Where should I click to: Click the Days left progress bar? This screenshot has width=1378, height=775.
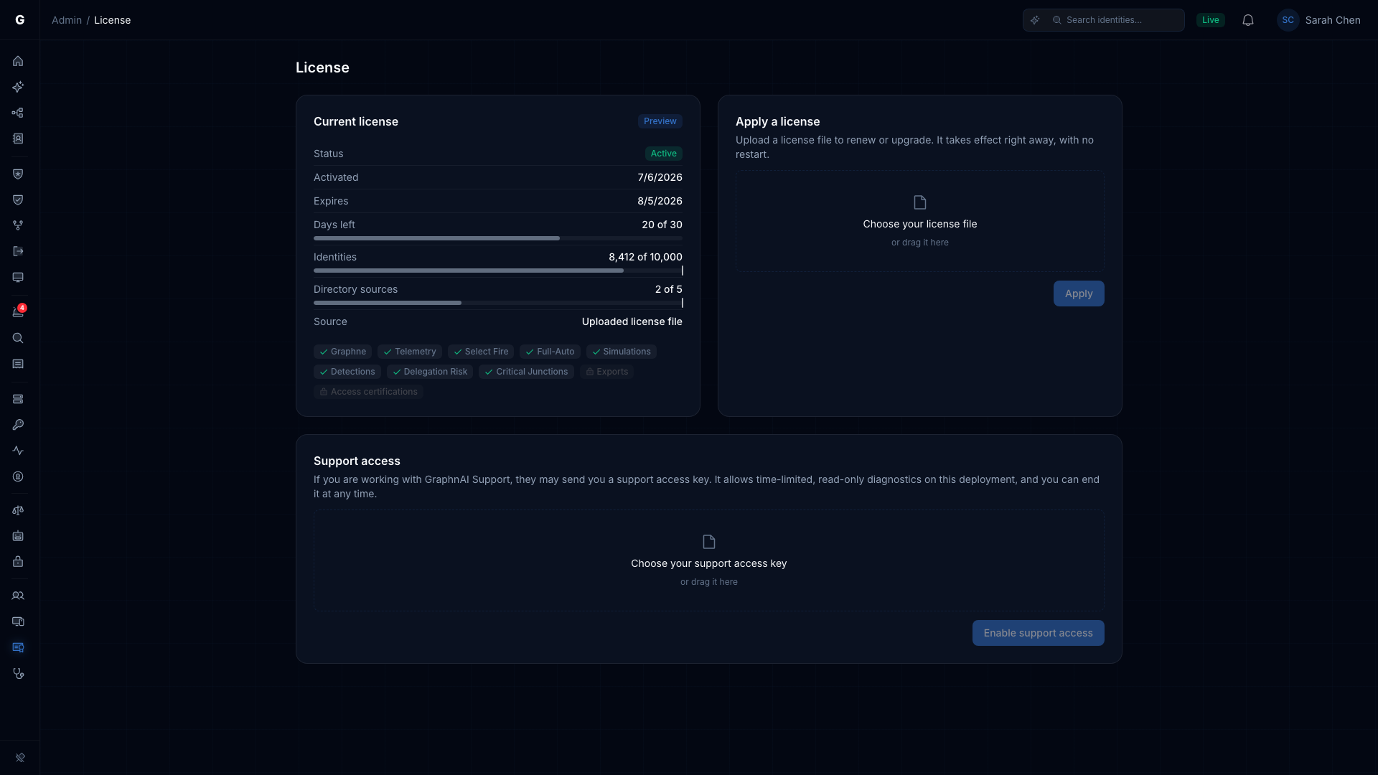tap(498, 238)
